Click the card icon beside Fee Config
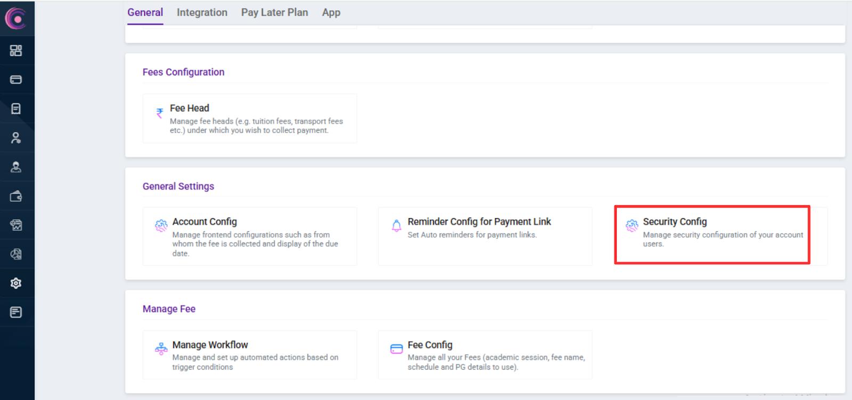The image size is (852, 400). tap(396, 349)
